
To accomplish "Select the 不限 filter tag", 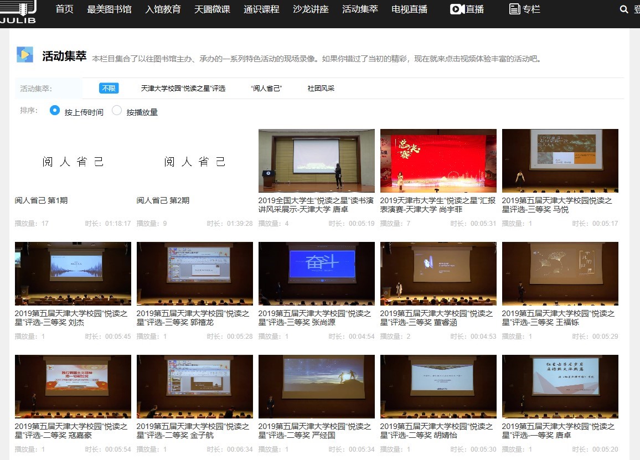I will pos(109,89).
